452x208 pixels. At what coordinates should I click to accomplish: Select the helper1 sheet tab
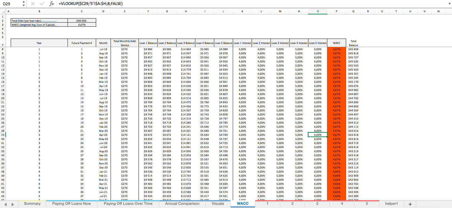pyautogui.click(x=391, y=204)
